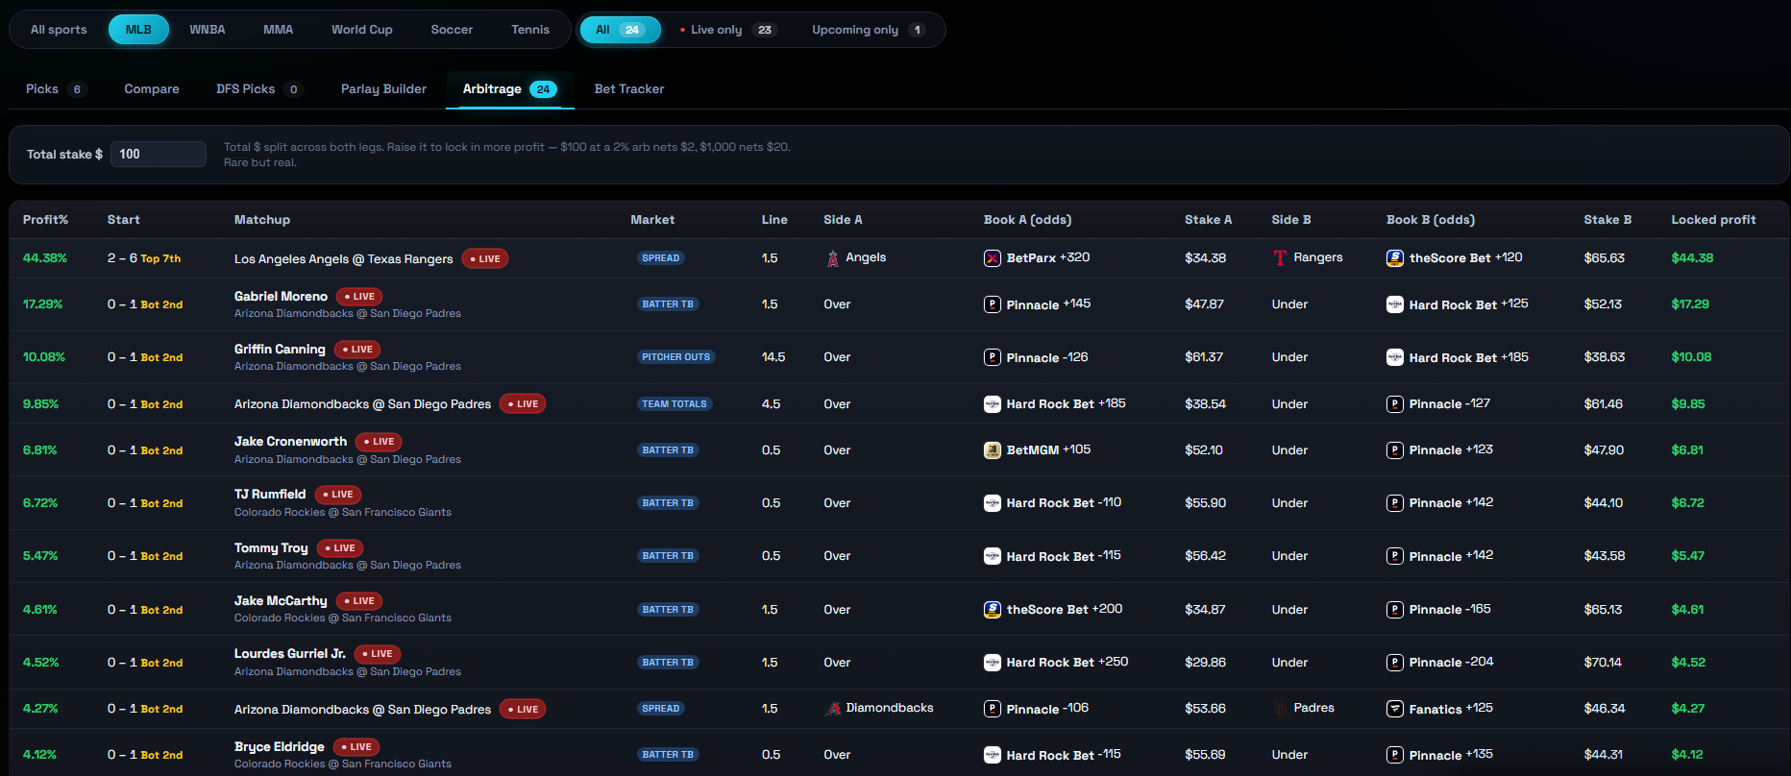
Task: Open the Bet Tracker tab
Action: 629,89
